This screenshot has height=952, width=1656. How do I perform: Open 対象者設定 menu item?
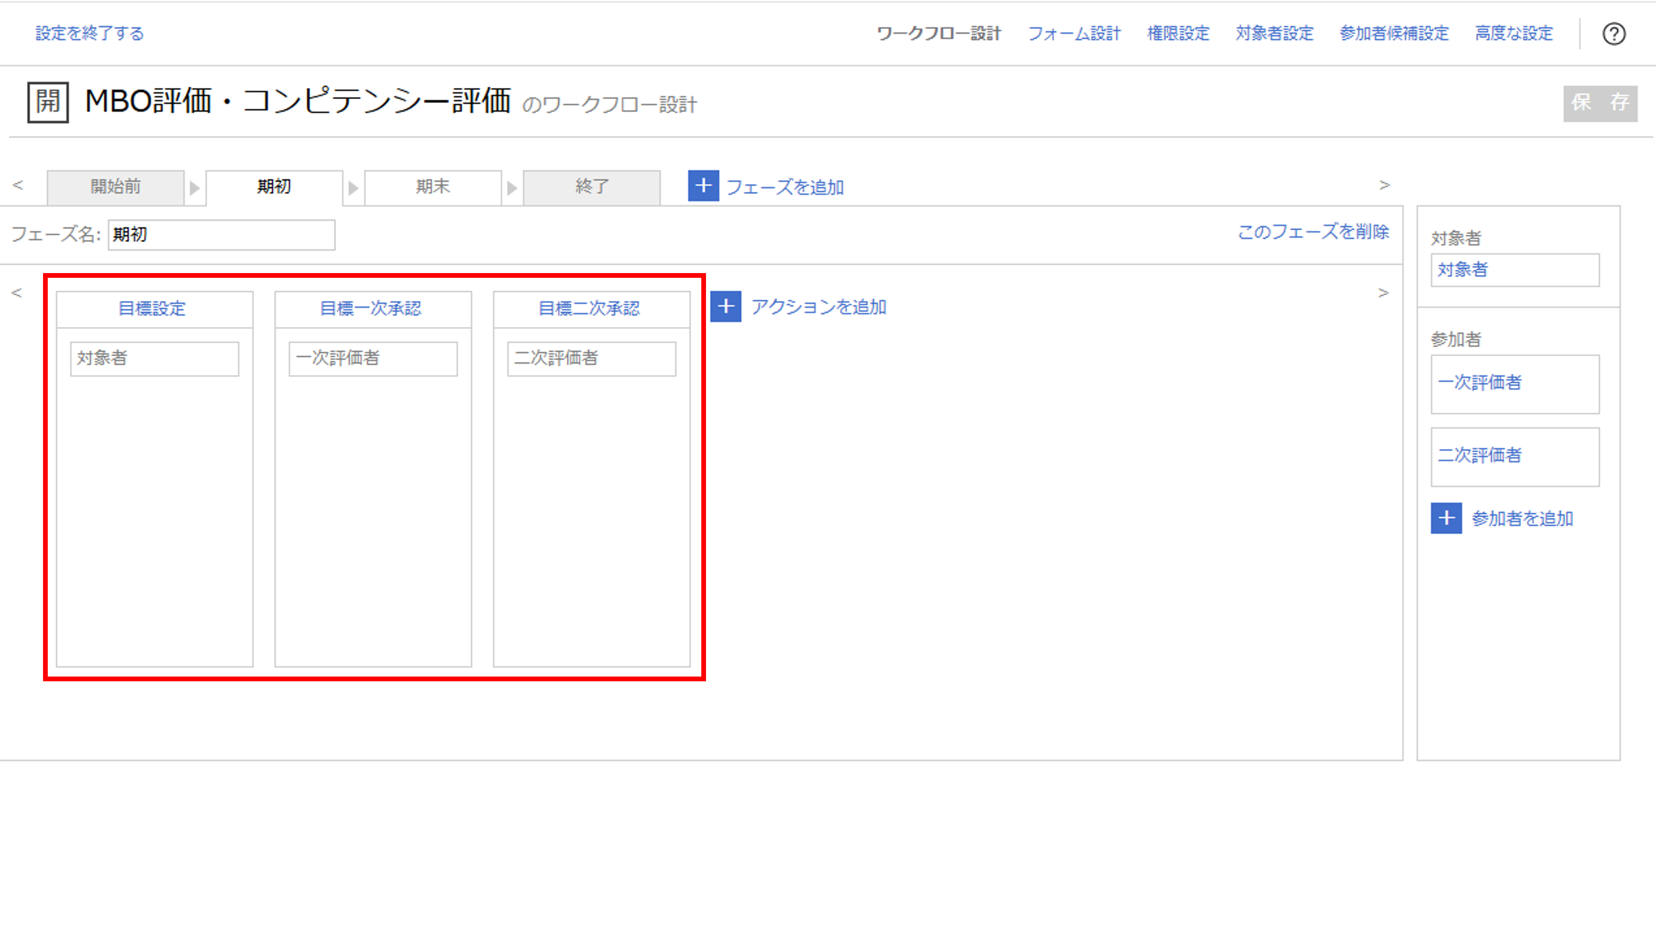pyautogui.click(x=1274, y=34)
